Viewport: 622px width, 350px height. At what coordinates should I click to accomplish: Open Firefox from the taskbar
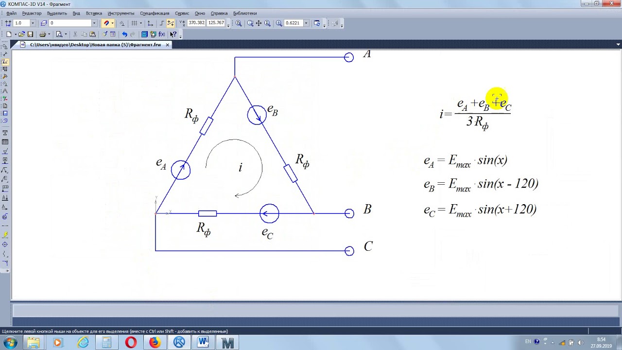(x=155, y=343)
